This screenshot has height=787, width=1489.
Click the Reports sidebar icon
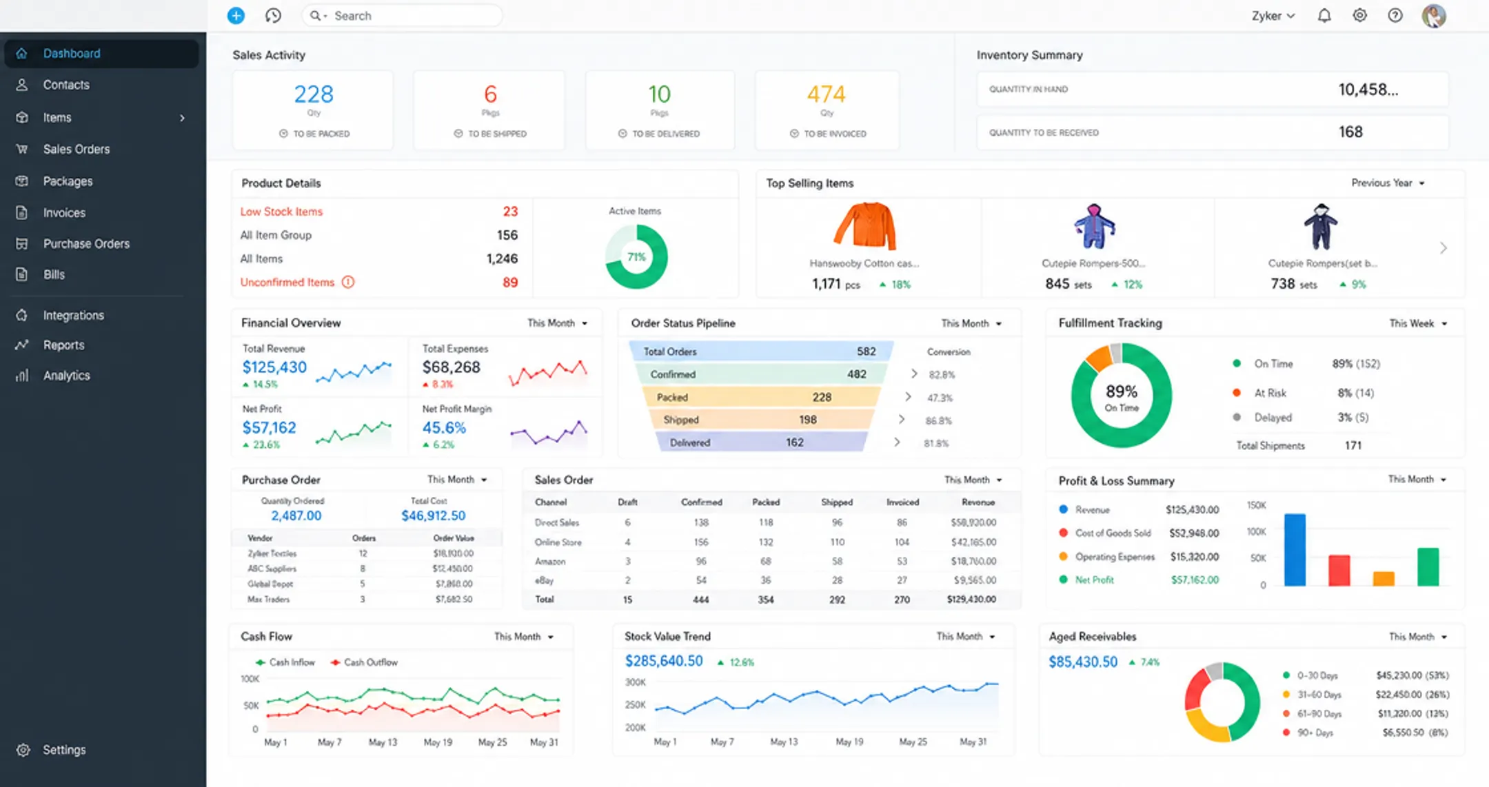[22, 345]
